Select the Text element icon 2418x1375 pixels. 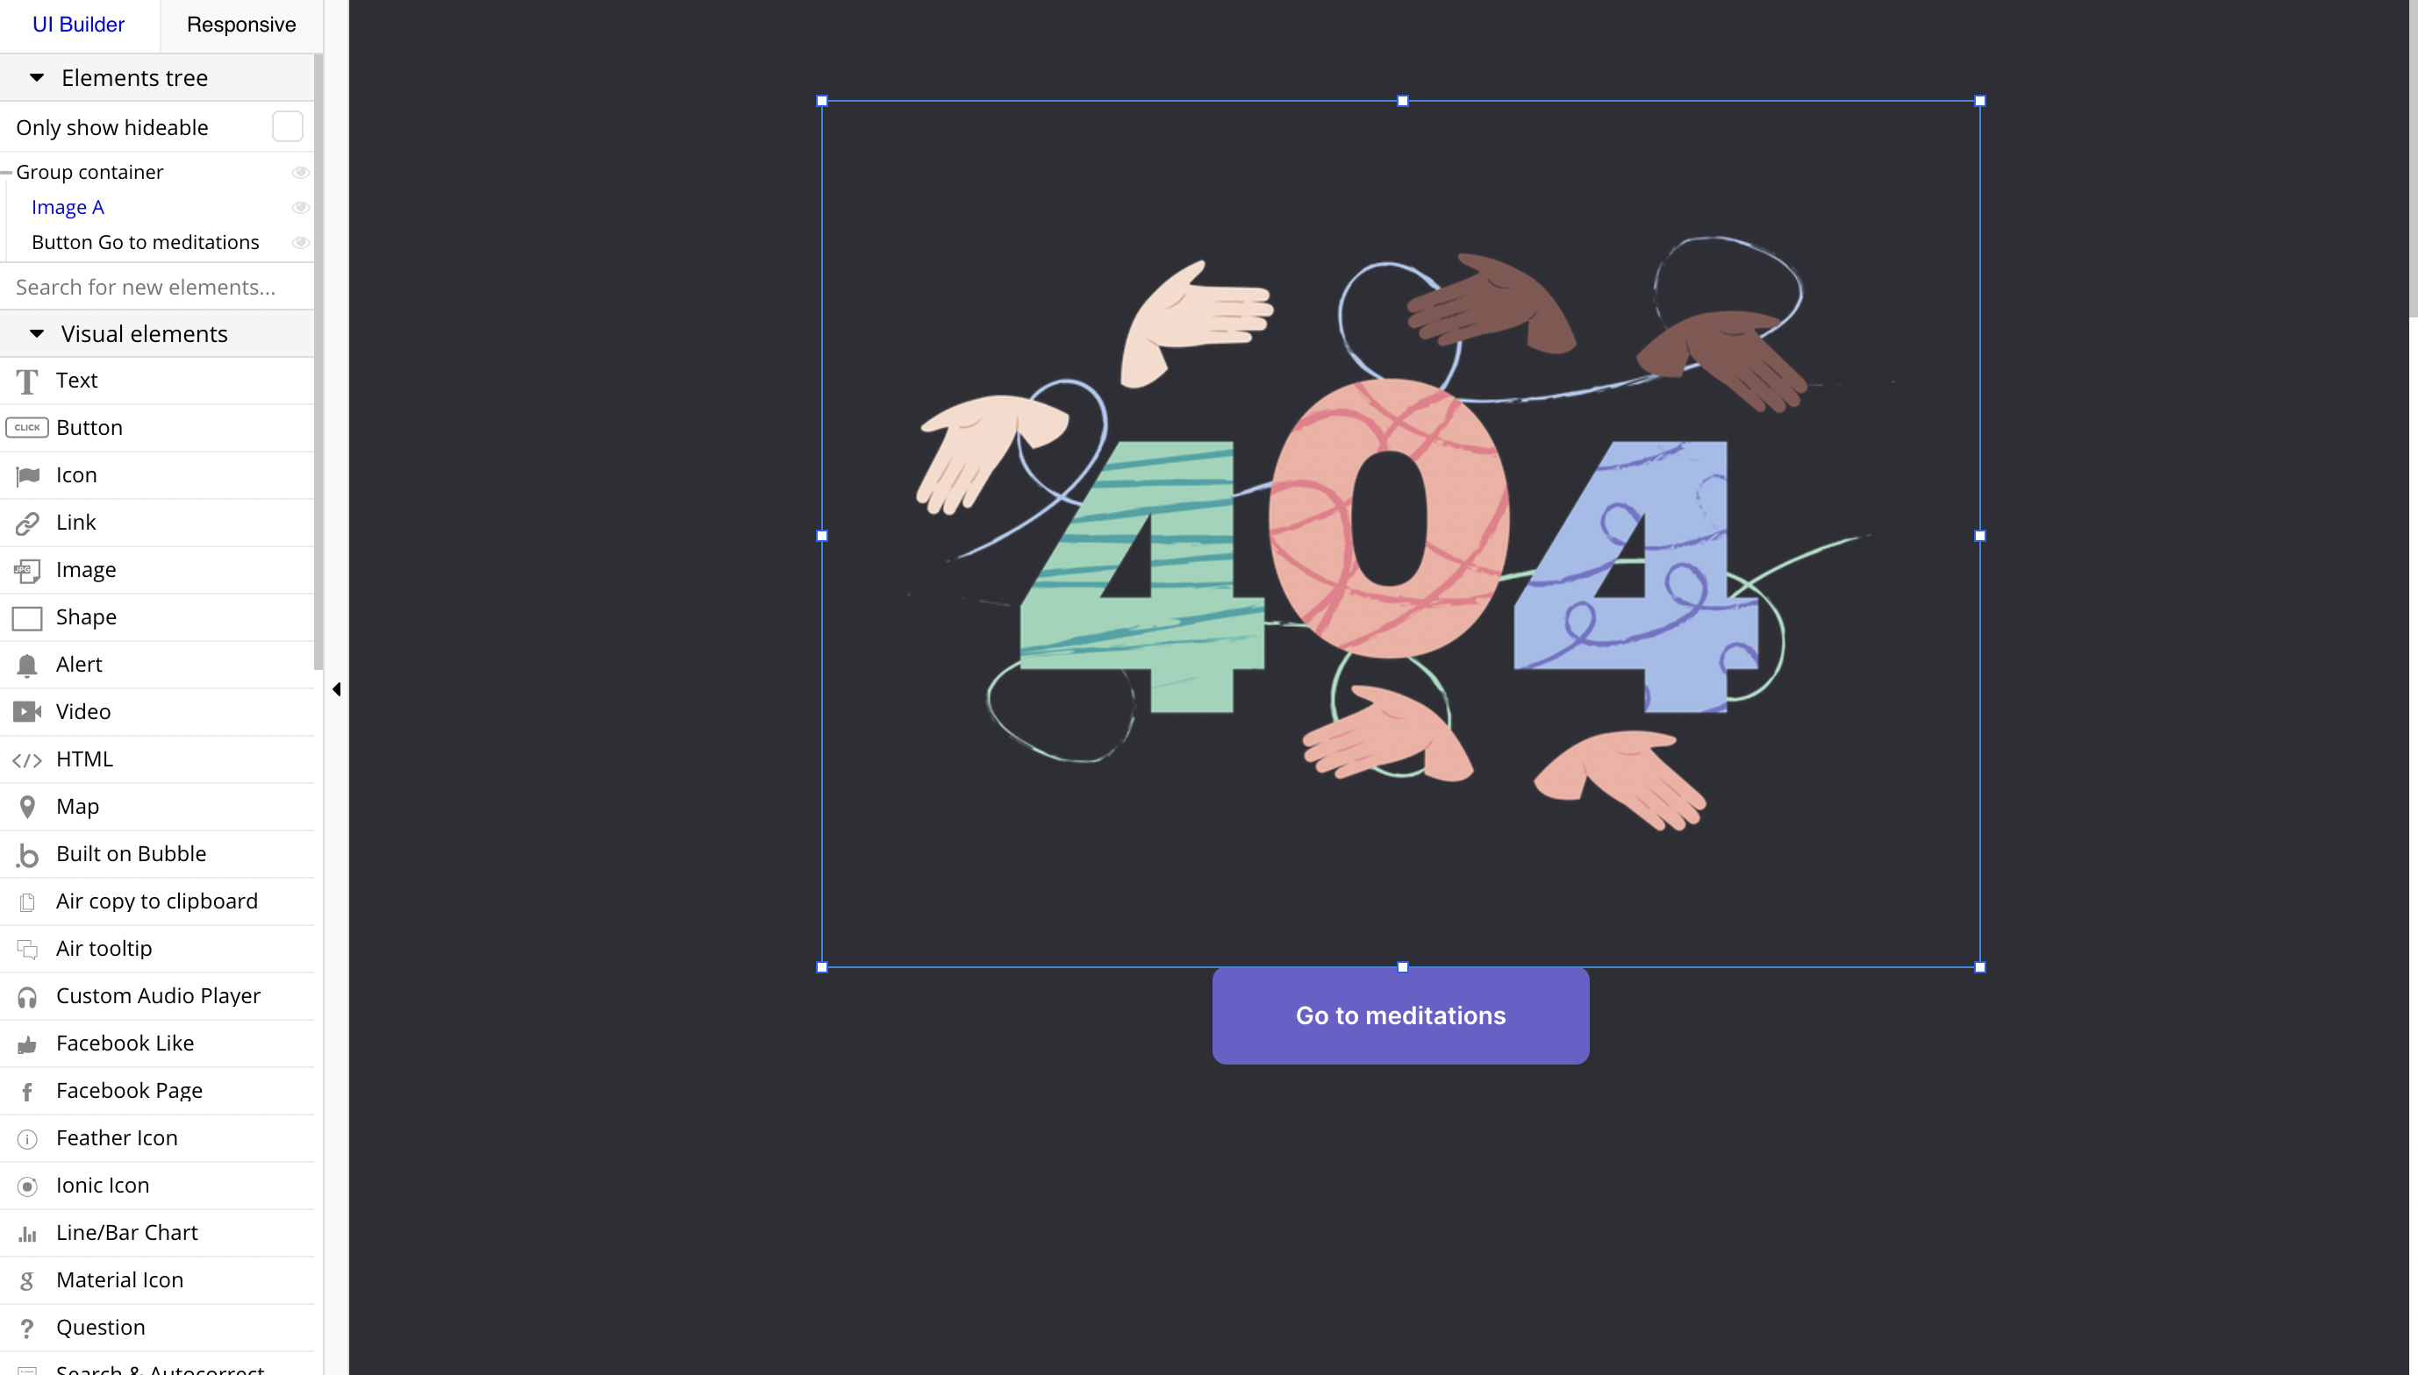[26, 381]
